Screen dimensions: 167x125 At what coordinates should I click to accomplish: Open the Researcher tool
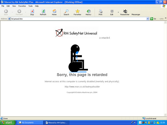[125, 12]
